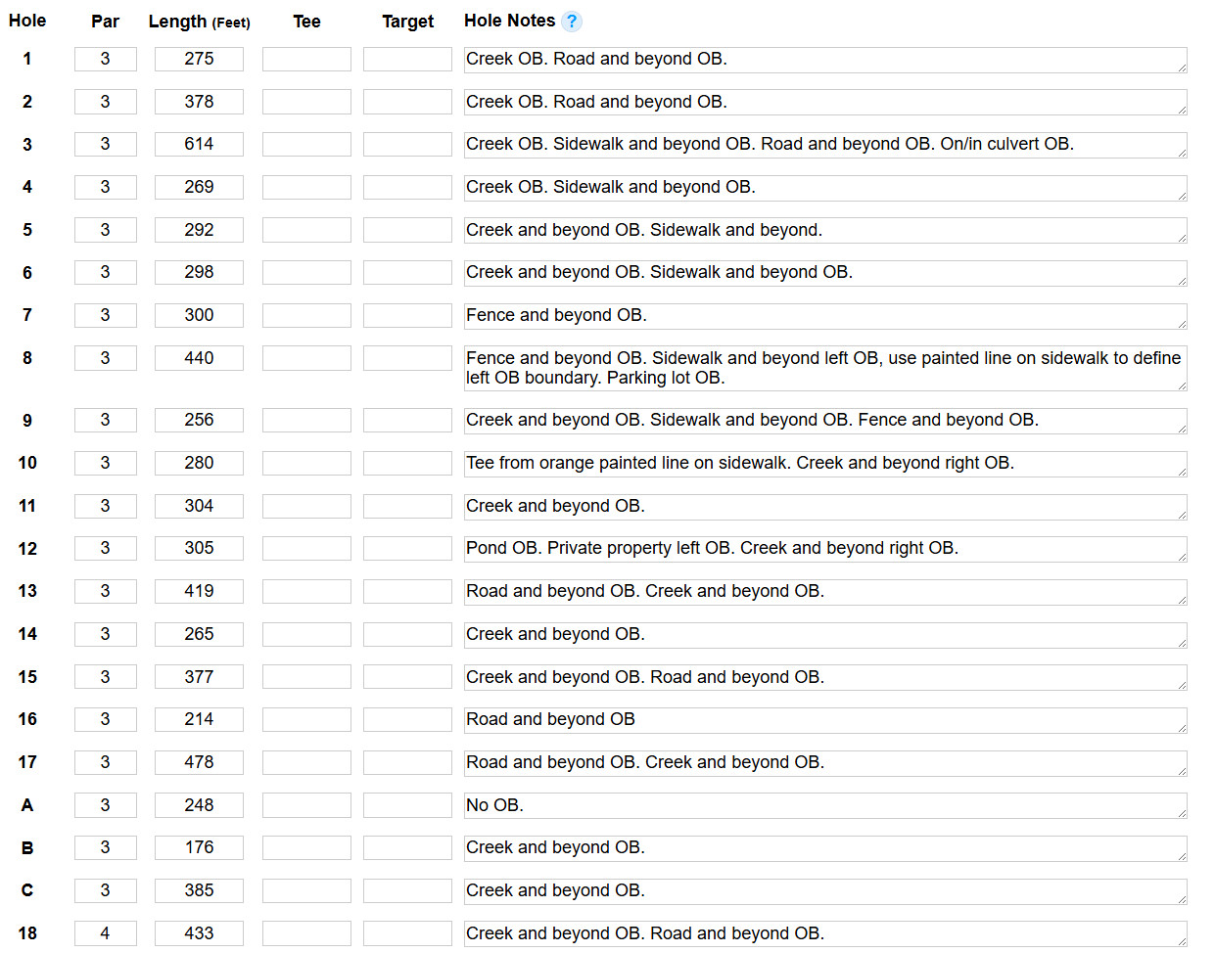Focus the Target field for hole 7
Viewport: 1215px width, 953px height.
tap(407, 315)
